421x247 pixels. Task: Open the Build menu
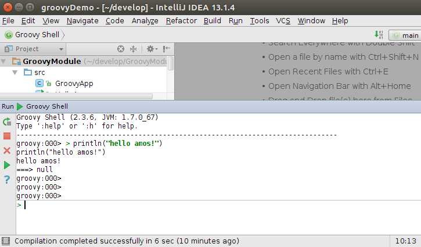click(212, 21)
